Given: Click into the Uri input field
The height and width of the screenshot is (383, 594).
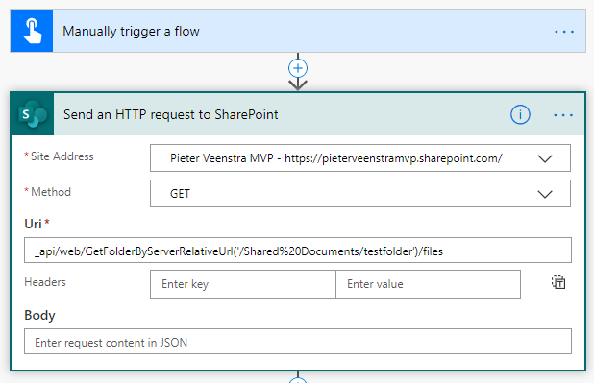Looking at the screenshot, I should point(298,251).
